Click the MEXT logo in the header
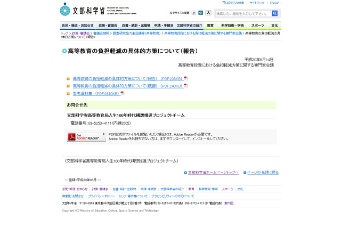The height and width of the screenshot is (227, 341). [98, 10]
